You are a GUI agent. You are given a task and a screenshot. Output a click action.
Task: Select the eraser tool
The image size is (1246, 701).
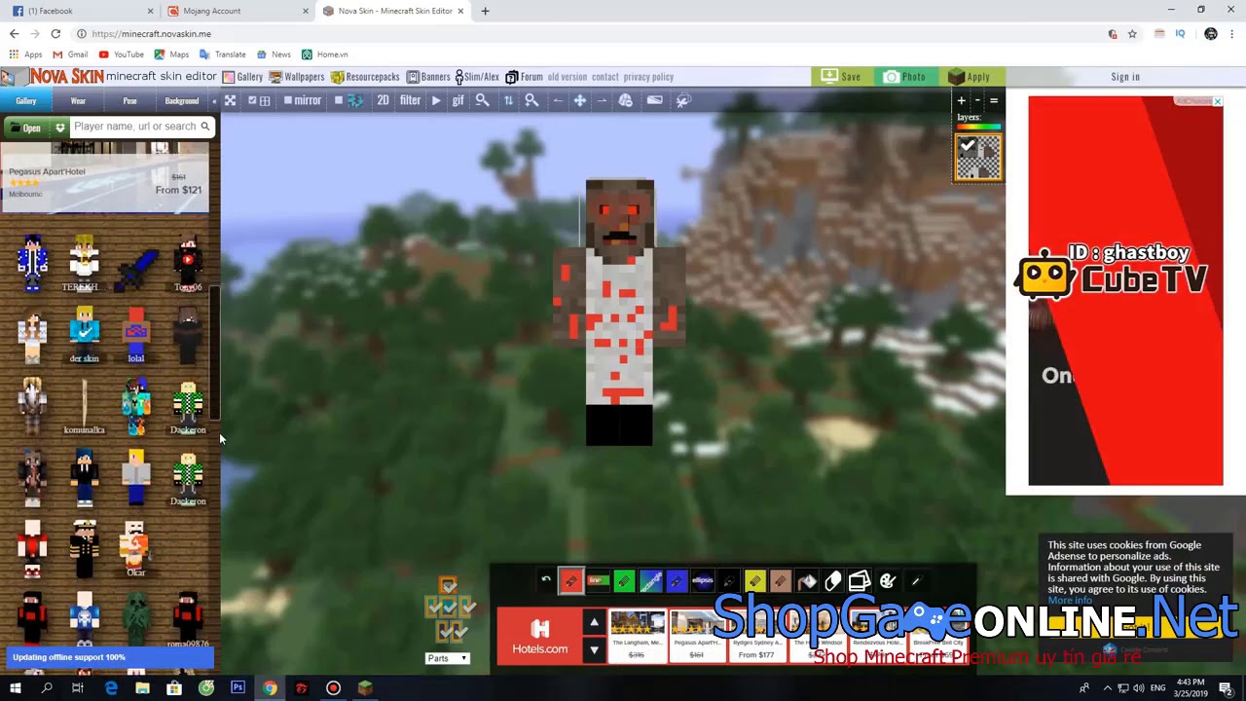tap(833, 581)
